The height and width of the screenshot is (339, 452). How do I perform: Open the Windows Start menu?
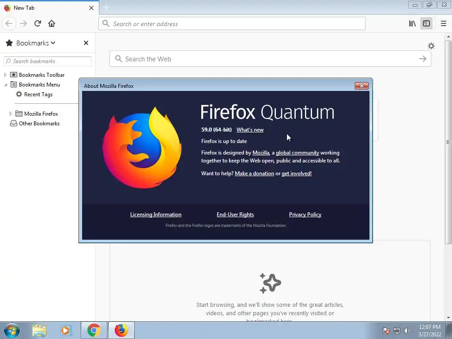[12, 330]
